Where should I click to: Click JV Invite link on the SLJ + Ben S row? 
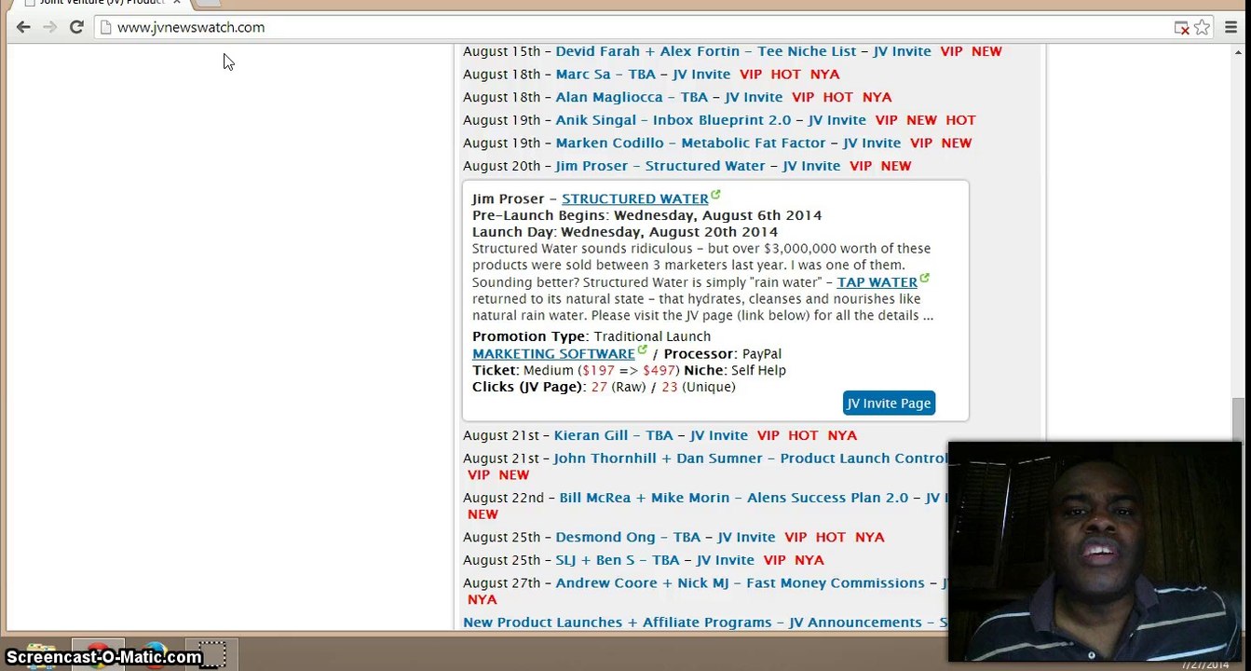[726, 560]
